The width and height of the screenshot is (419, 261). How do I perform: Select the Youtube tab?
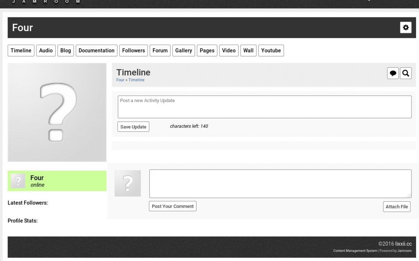271,50
